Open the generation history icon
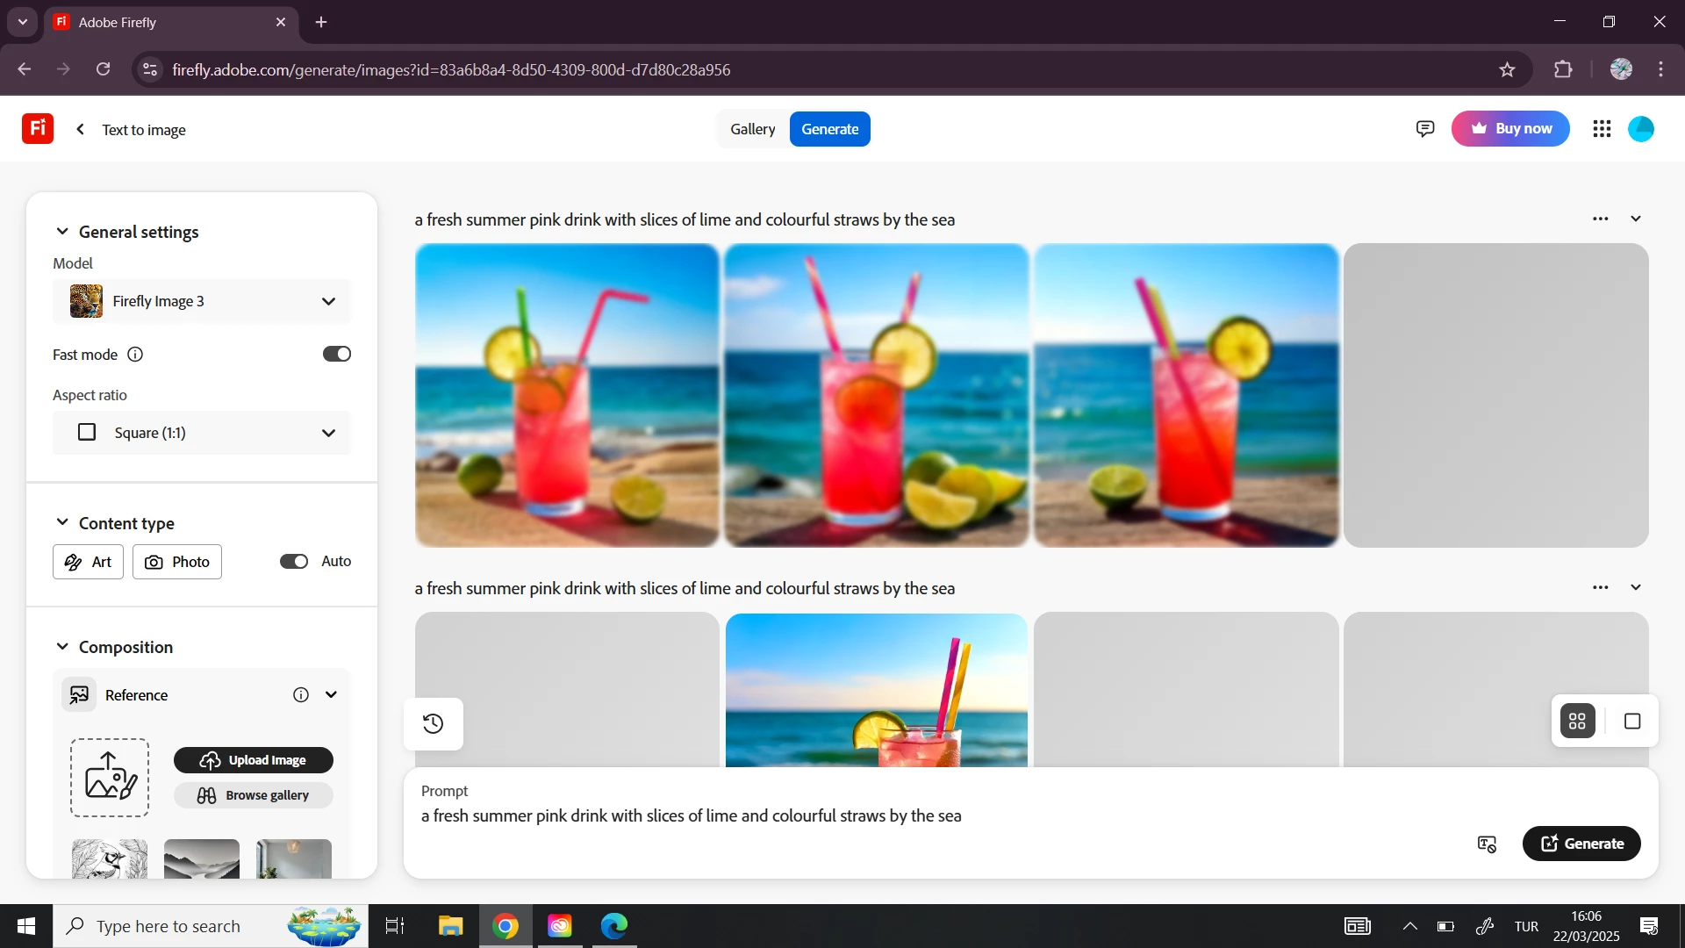The image size is (1685, 948). 434,724
